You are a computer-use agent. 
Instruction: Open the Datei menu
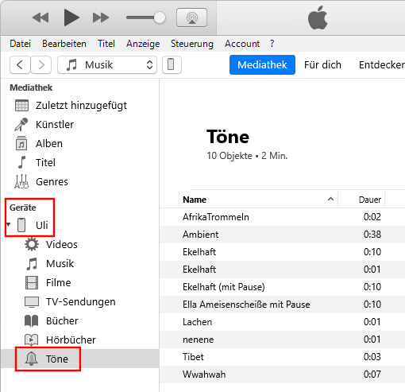pos(20,44)
